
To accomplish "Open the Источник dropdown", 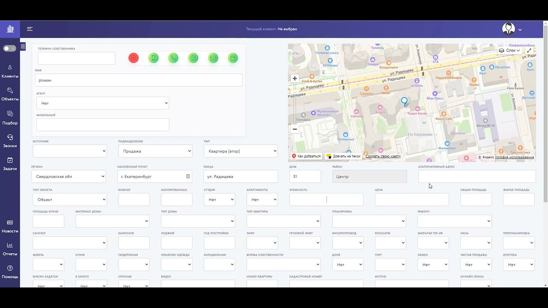I will tap(70, 151).
